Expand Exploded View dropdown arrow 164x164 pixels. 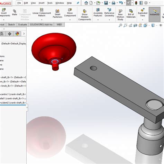click(143, 20)
